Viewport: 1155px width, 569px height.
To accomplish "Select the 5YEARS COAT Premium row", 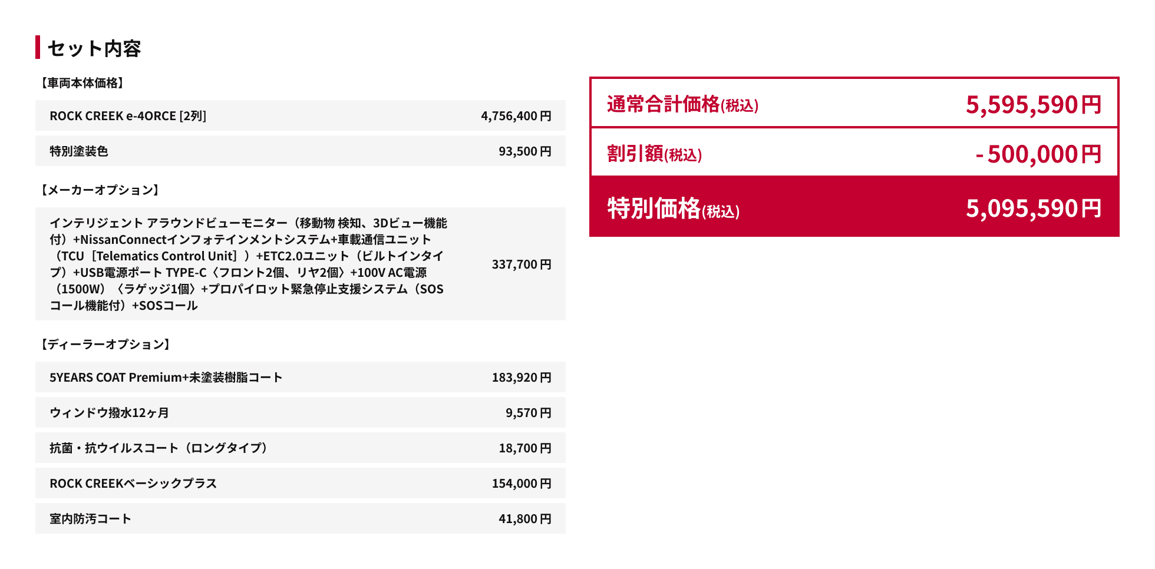I will 301,377.
